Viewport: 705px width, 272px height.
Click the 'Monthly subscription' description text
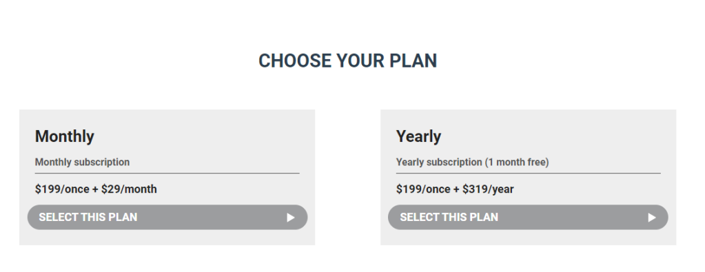coord(82,162)
